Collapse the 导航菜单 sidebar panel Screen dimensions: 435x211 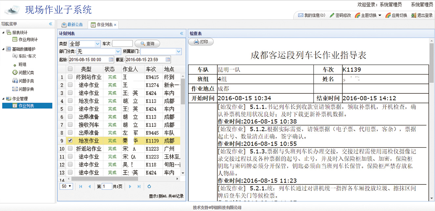coord(51,24)
